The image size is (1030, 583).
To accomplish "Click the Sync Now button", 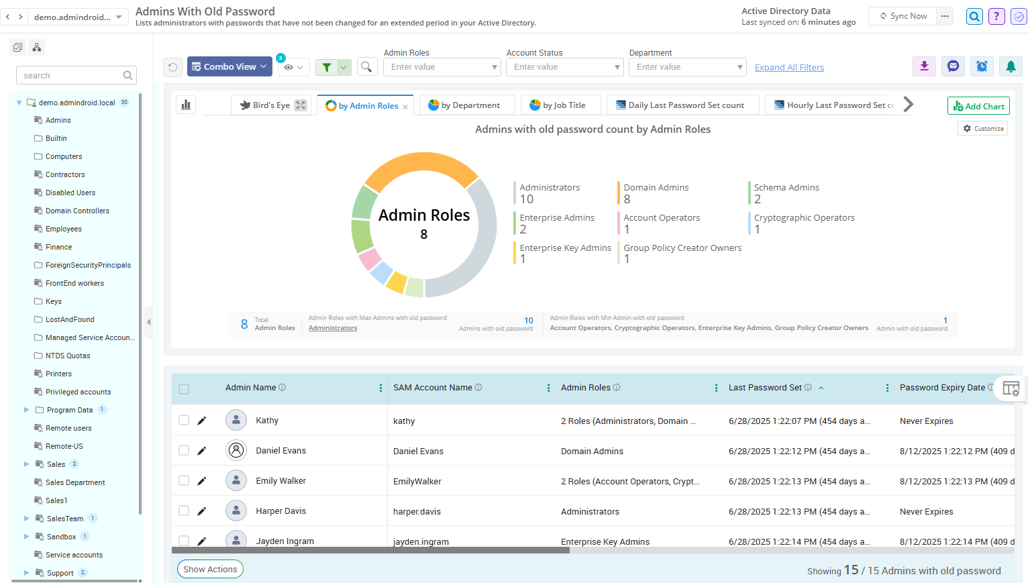I will pos(903,16).
